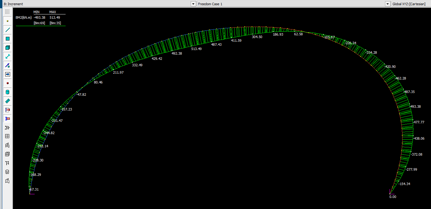Toggle the plate element square icon
431x209 pixels.
8,39
